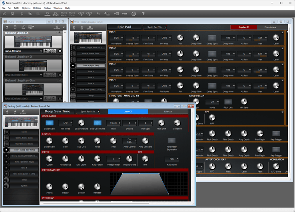This screenshot has width=295, height=212.
Task: Open the Utilities menu
Action: pyautogui.click(x=37, y=8)
